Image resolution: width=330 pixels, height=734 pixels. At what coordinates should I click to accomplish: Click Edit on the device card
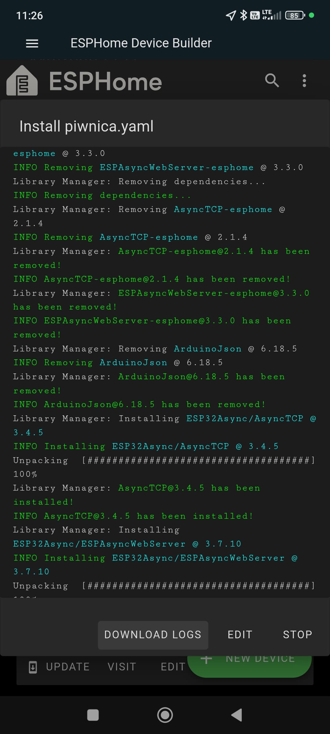click(x=173, y=667)
